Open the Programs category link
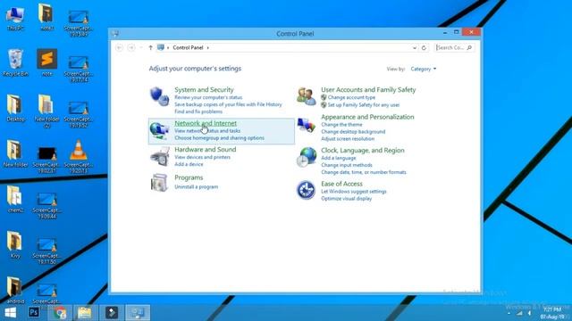Screen dimensions: 572x321 [x=189, y=177]
